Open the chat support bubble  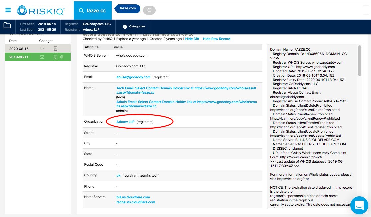tap(359, 205)
